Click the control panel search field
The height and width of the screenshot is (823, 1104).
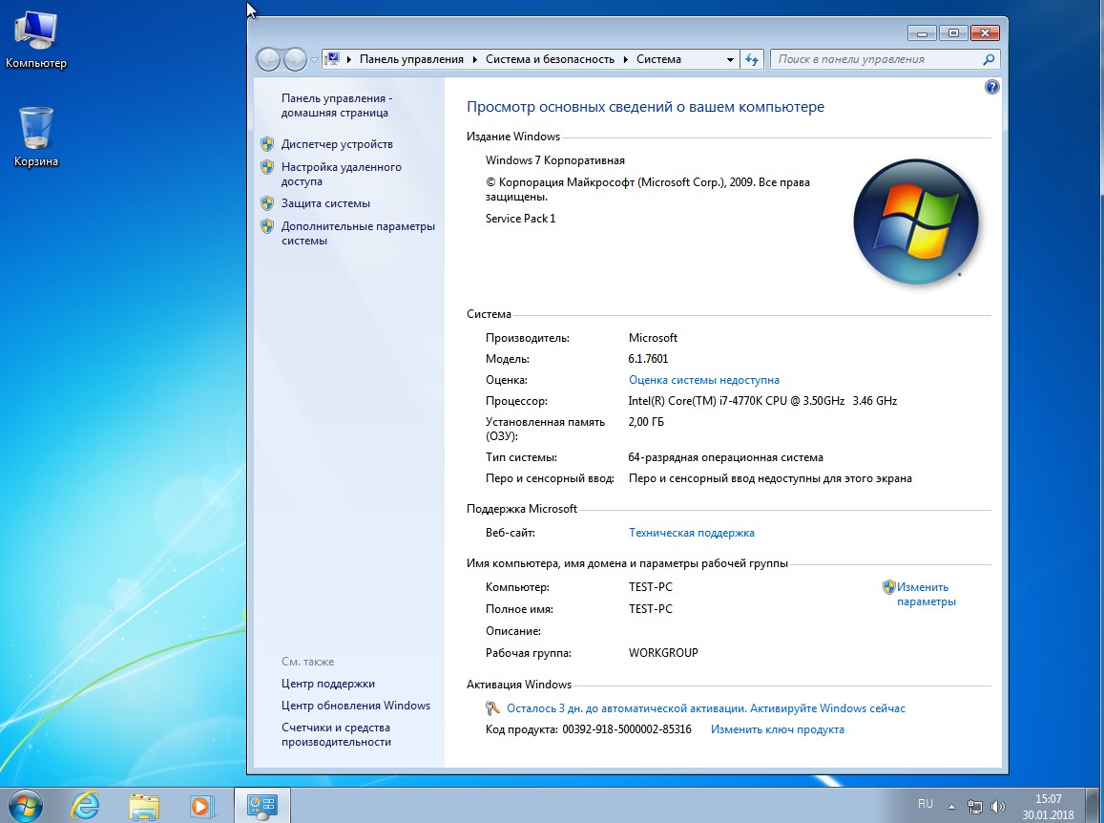coord(876,59)
